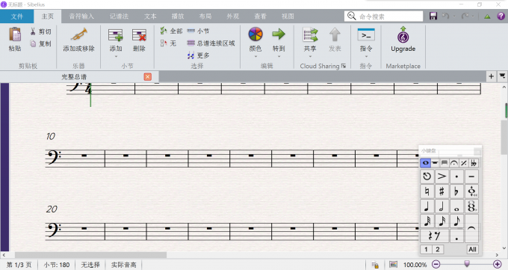Image resolution: width=508 pixels, height=270 pixels.
Task: Toggle the natural accidental on the keypad
Action: point(427,191)
